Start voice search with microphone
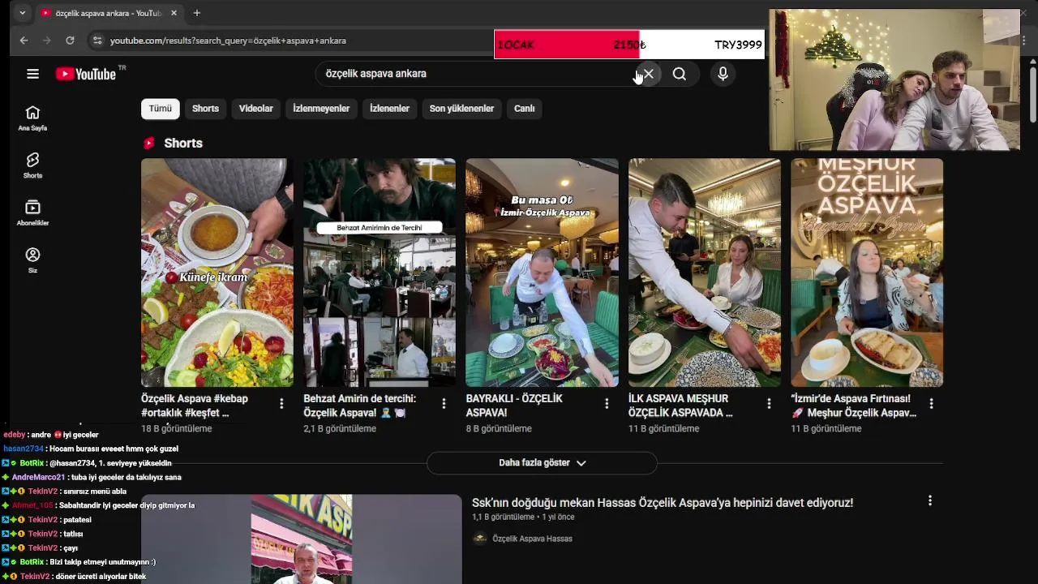Screen dimensions: 1038x584 click(x=723, y=74)
